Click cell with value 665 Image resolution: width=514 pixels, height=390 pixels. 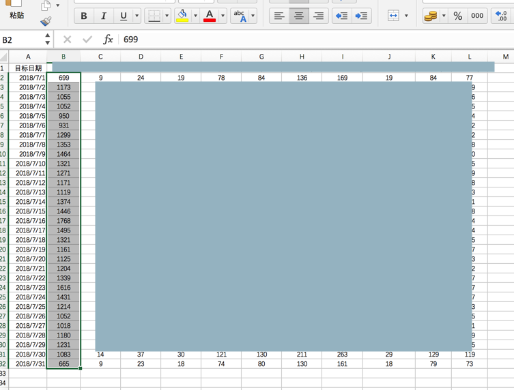click(63, 364)
